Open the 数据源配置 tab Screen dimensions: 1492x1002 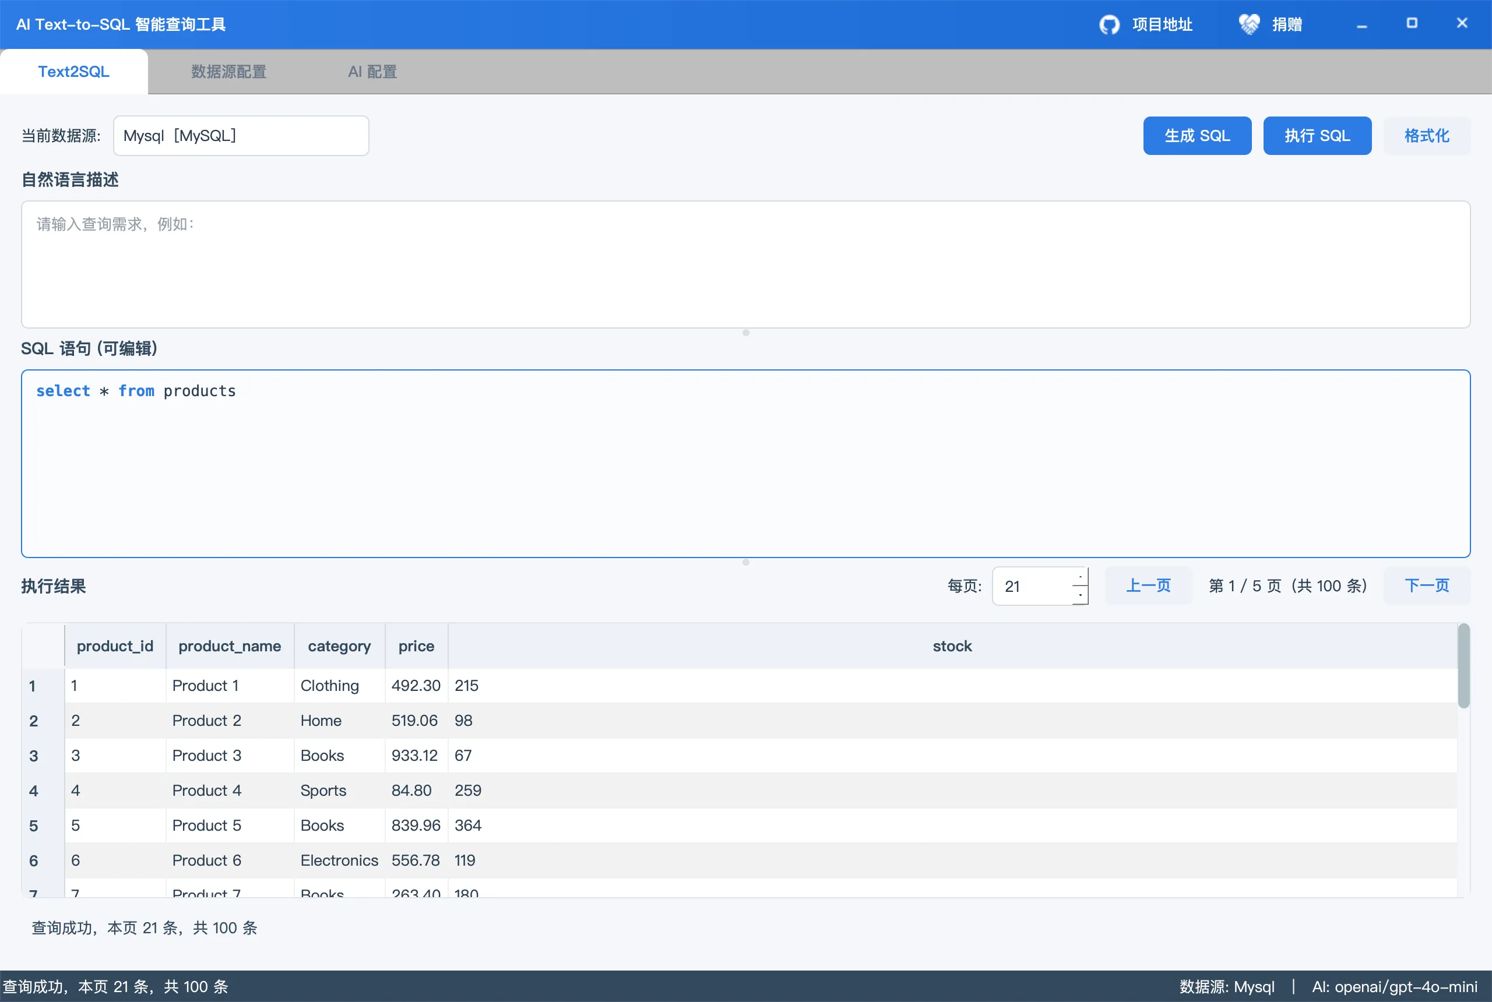(x=229, y=72)
